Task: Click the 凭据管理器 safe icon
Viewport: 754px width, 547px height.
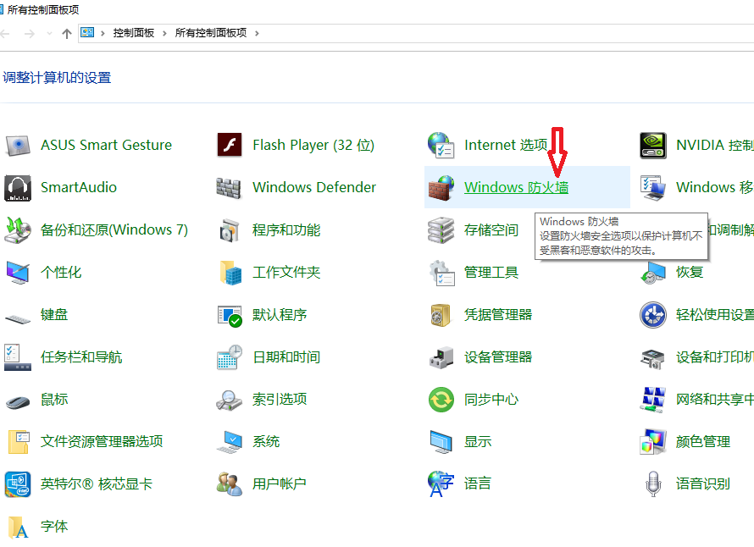Action: tap(440, 315)
